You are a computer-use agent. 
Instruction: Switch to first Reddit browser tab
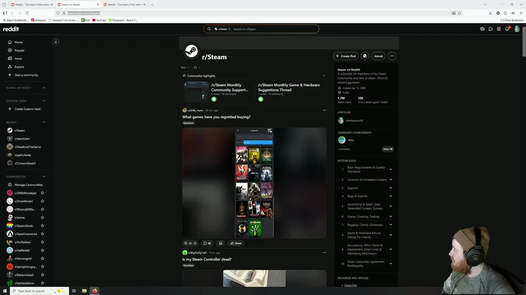[31, 5]
